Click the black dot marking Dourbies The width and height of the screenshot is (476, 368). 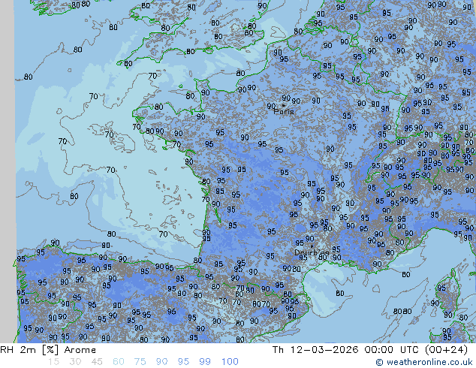312,246
